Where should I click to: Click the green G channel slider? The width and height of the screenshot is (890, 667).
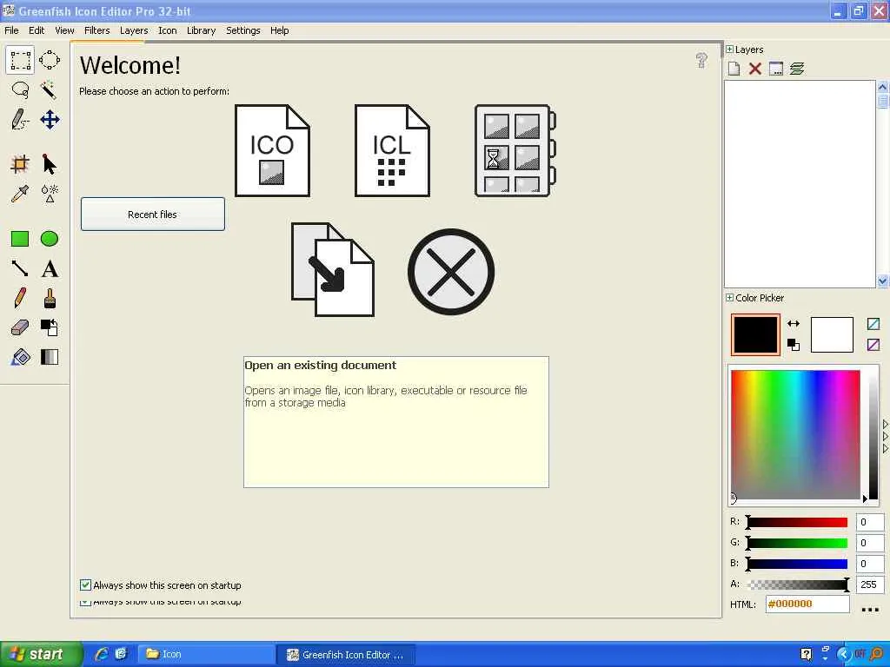pyautogui.click(x=798, y=543)
